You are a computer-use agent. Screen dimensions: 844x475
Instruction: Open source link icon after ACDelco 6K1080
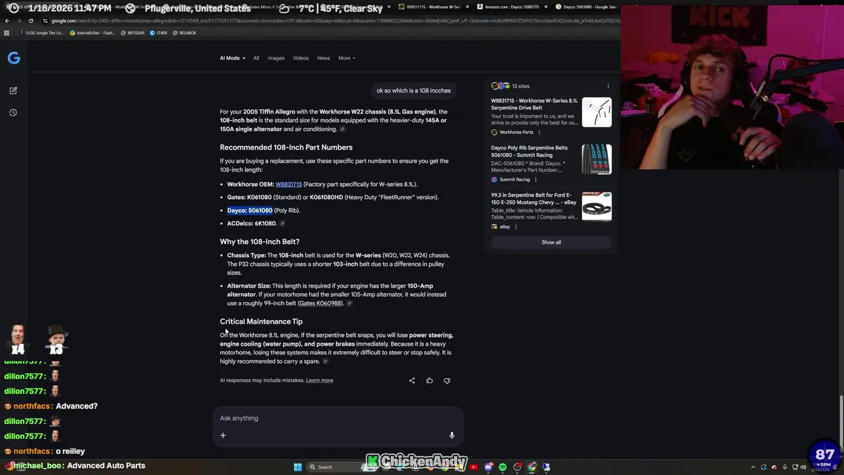(x=282, y=223)
